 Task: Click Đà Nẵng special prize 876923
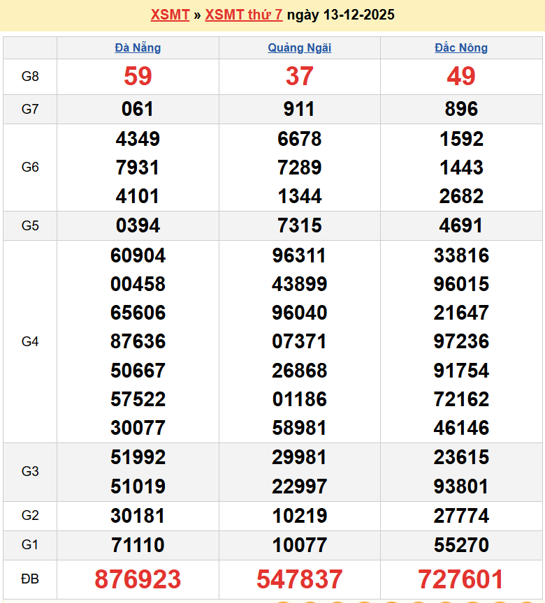tap(138, 579)
